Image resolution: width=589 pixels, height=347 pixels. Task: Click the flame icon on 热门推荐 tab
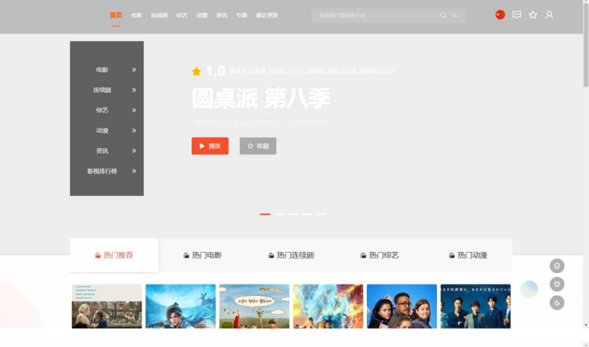click(97, 255)
